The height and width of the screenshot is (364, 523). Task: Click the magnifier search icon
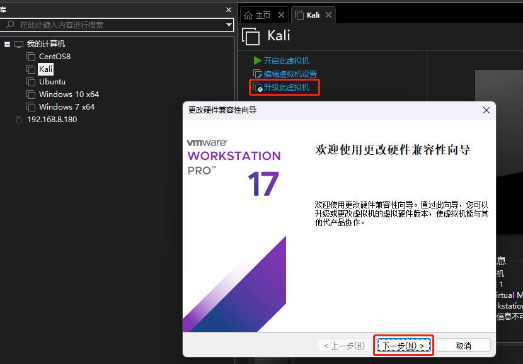point(10,25)
